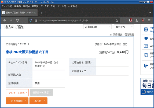
Task: Click the ご宿泊者名（代表） label
Action: (82, 62)
